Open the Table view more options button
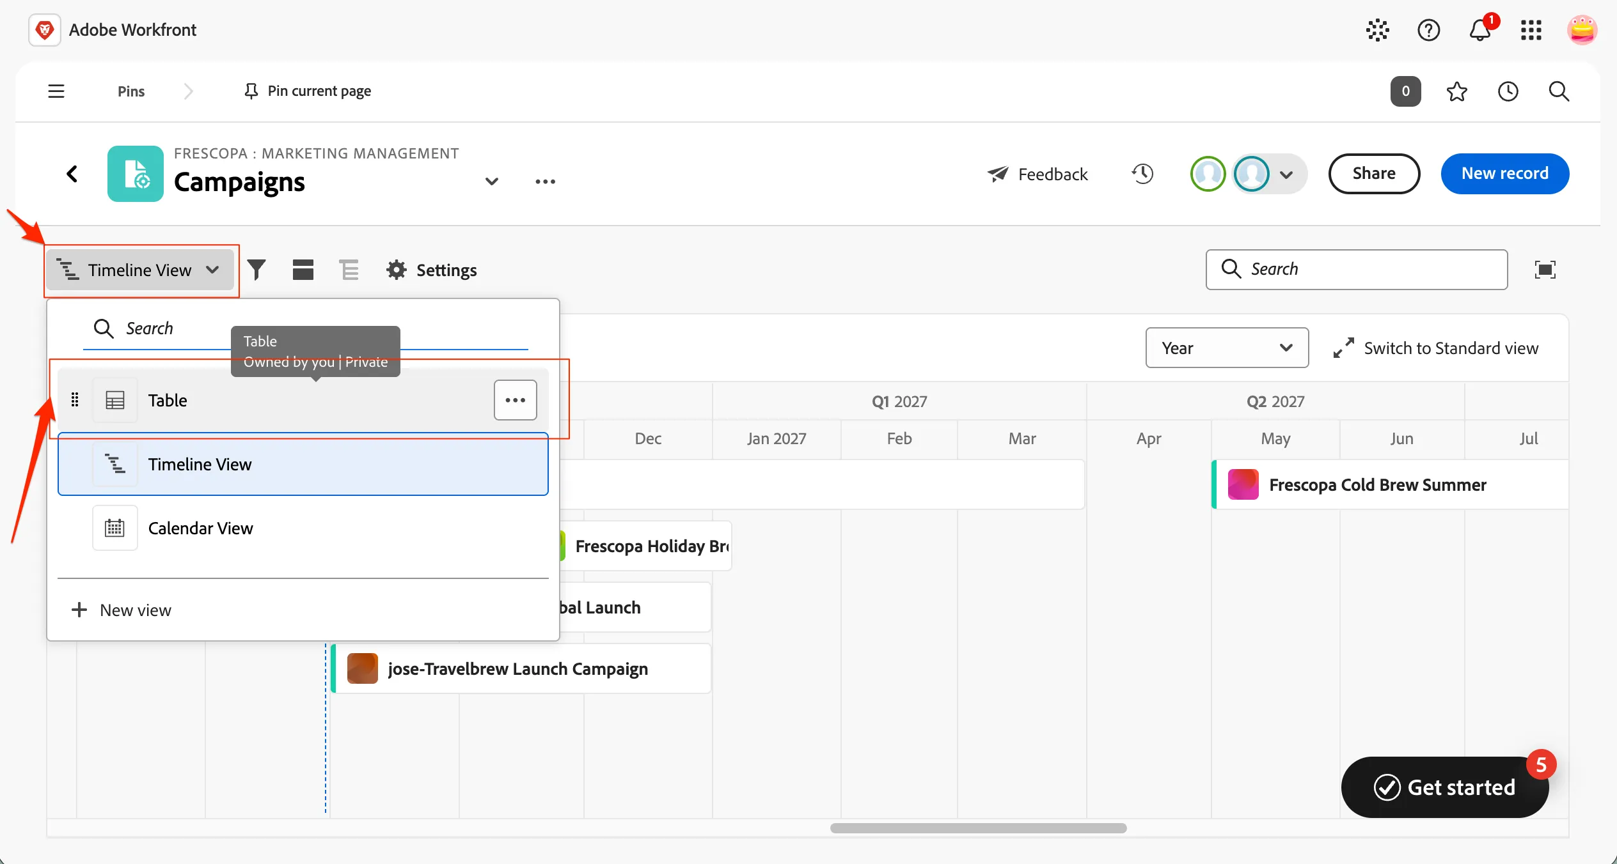Viewport: 1617px width, 864px height. point(515,400)
